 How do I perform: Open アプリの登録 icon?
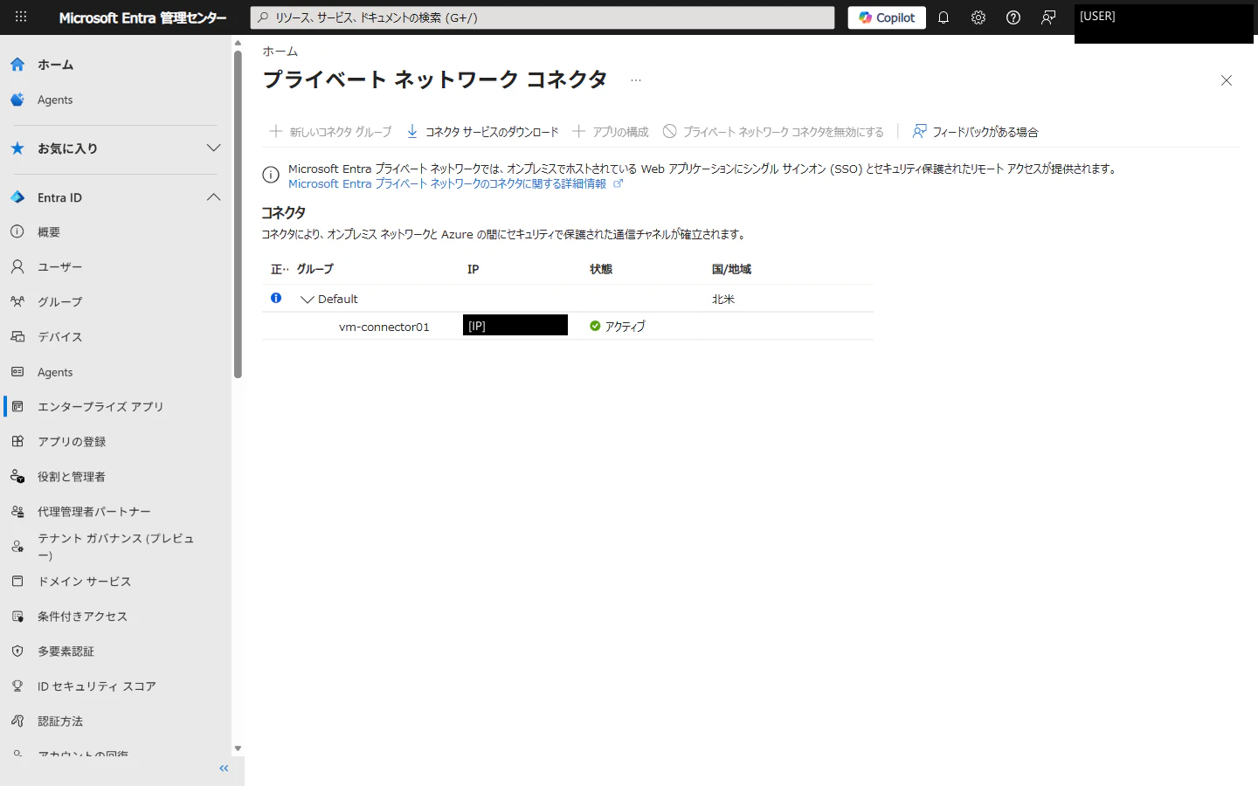(17, 441)
